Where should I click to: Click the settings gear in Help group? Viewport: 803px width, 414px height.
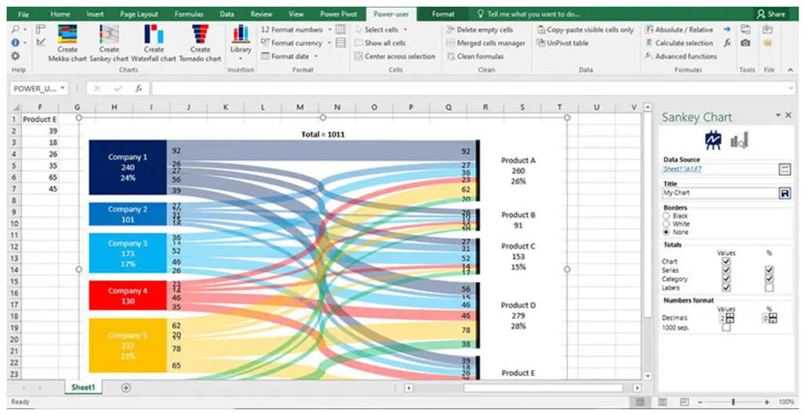click(x=16, y=56)
